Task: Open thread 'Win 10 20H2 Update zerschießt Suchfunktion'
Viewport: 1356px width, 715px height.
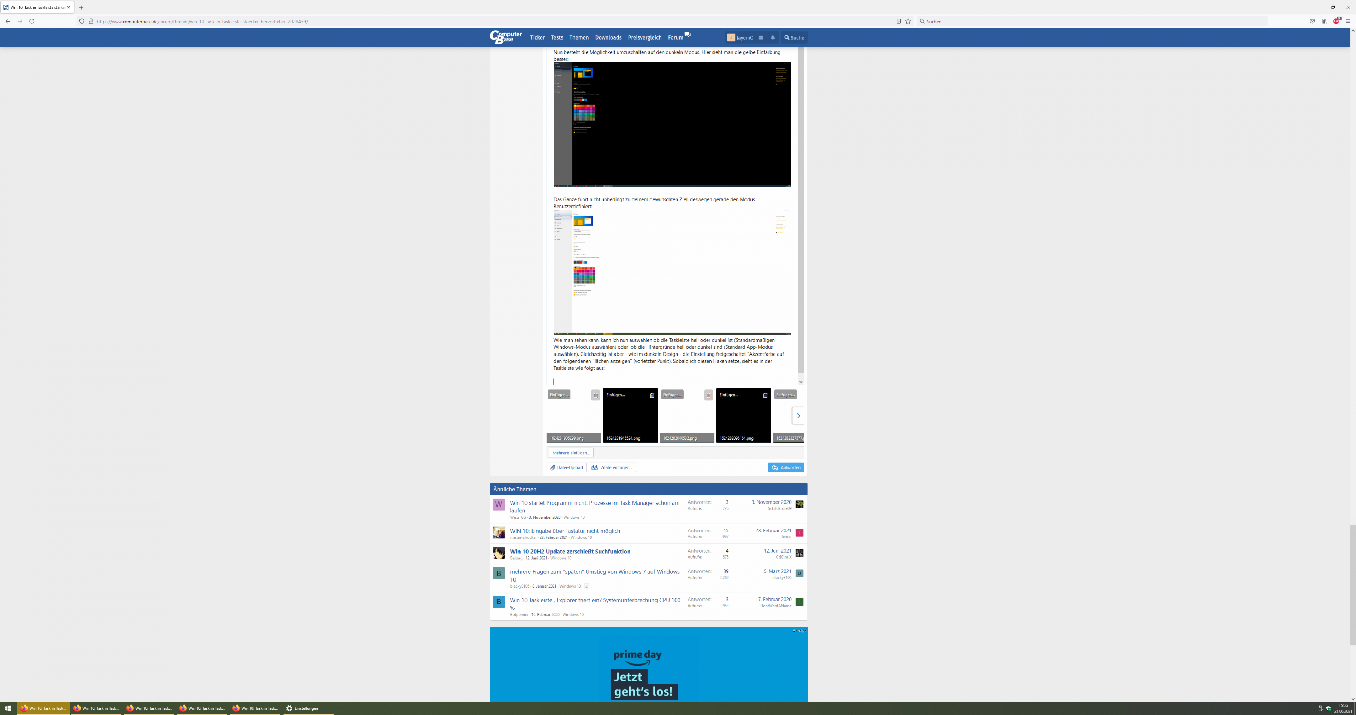Action: 570,551
